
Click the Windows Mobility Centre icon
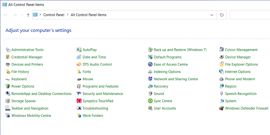point(8,116)
